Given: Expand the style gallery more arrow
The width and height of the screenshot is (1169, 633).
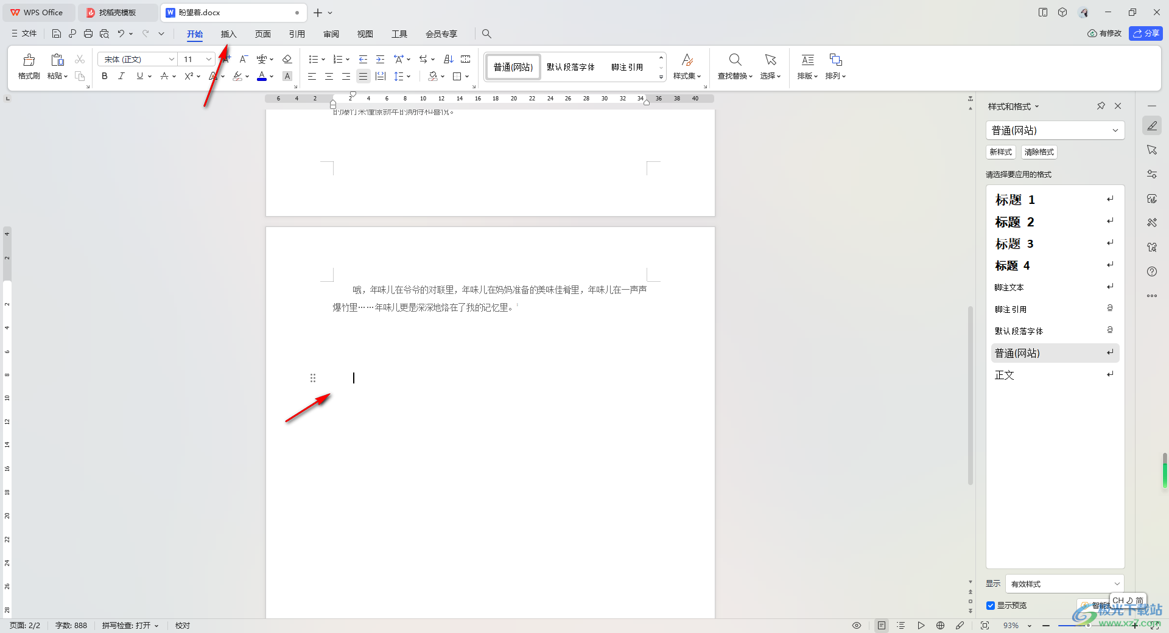Looking at the screenshot, I should (x=661, y=77).
